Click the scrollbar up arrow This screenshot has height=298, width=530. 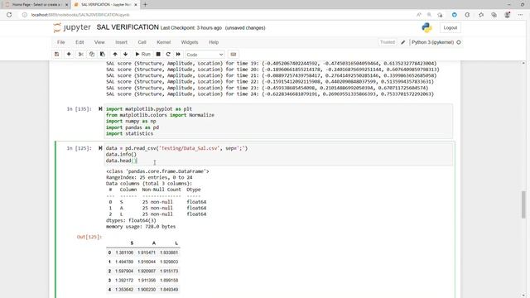[523, 63]
